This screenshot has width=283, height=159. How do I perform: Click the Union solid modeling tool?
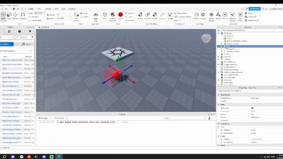140,16
